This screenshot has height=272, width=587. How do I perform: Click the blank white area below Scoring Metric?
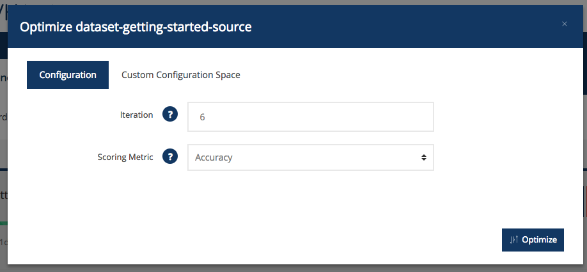coord(288,205)
